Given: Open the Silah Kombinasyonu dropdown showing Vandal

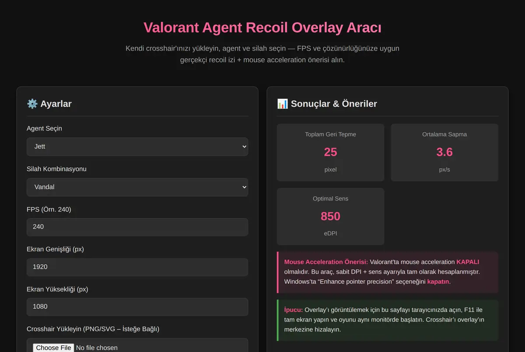Looking at the screenshot, I should [x=137, y=187].
